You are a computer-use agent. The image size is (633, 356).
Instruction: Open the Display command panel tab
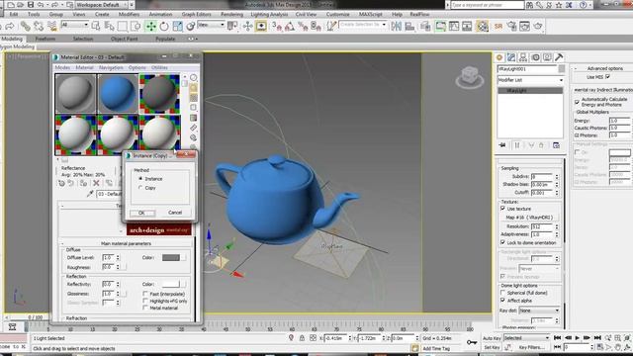click(547, 57)
